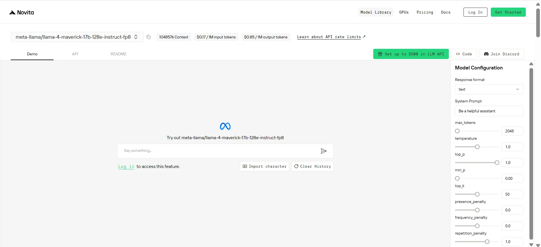
Task: Claim the Get up to $500 in LLM API offer
Action: [x=411, y=54]
